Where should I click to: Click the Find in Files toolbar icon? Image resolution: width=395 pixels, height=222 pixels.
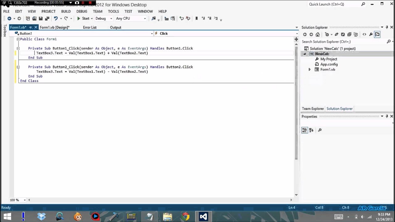pos(154,18)
